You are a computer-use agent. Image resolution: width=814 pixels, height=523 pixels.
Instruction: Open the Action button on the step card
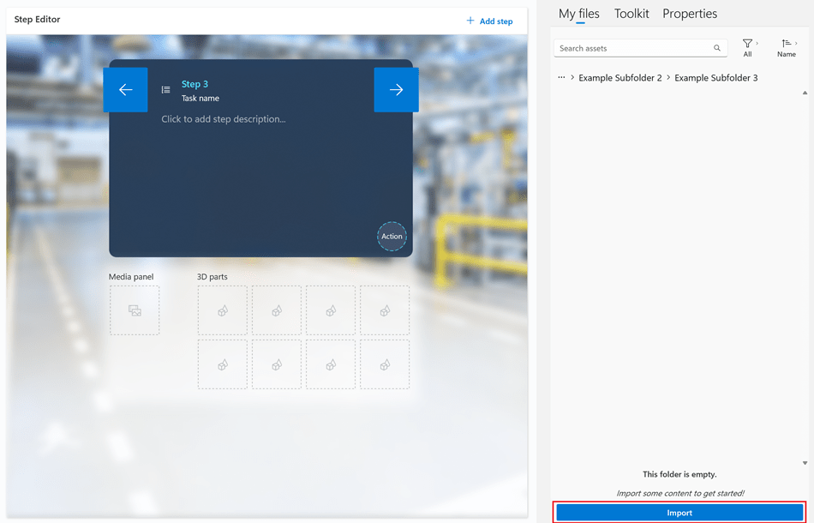(x=392, y=237)
